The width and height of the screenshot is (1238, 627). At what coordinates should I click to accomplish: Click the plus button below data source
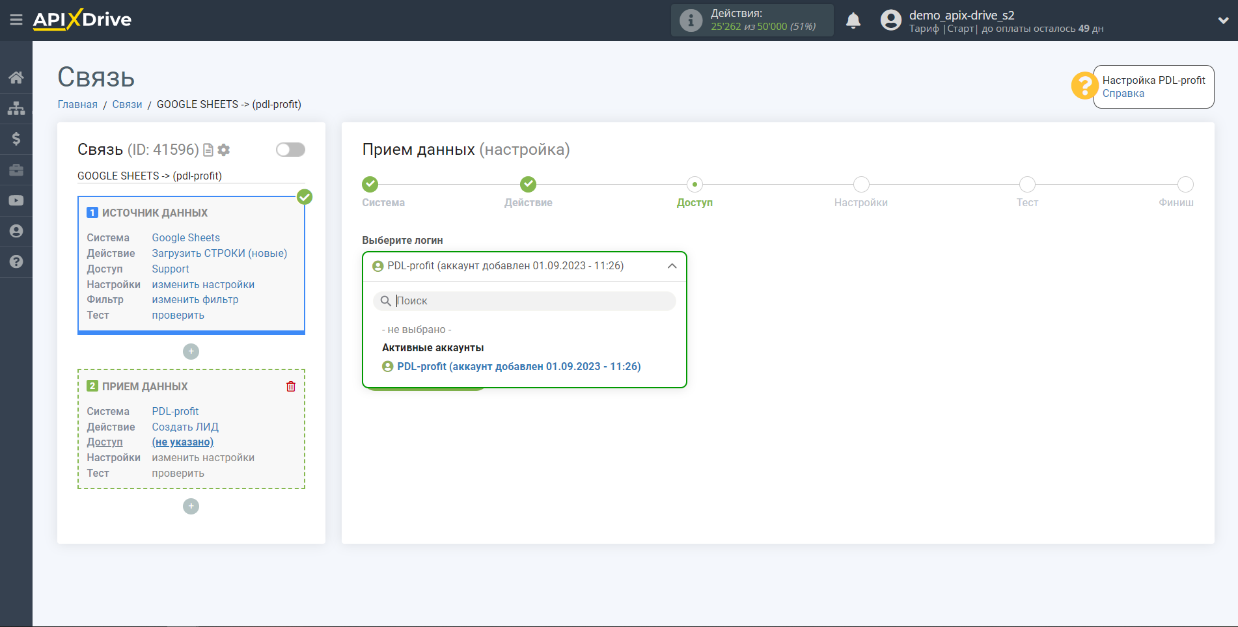[x=191, y=351]
